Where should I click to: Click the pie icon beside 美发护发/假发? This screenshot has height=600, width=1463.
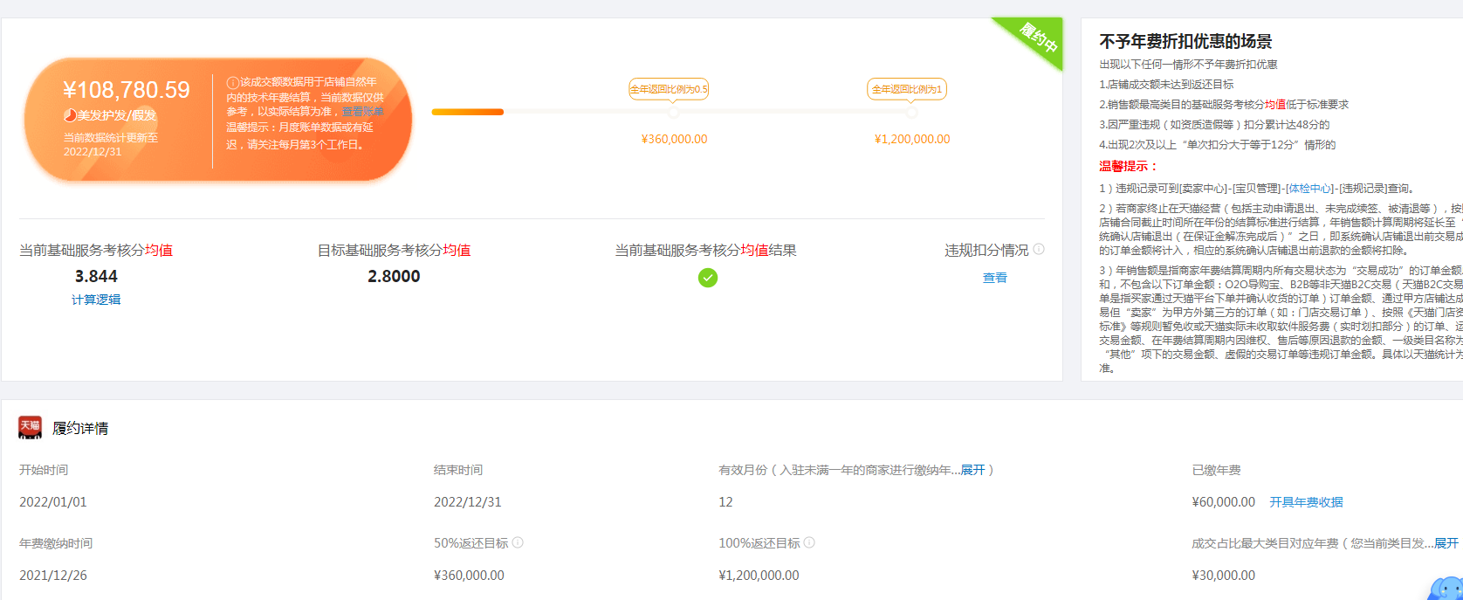70,115
